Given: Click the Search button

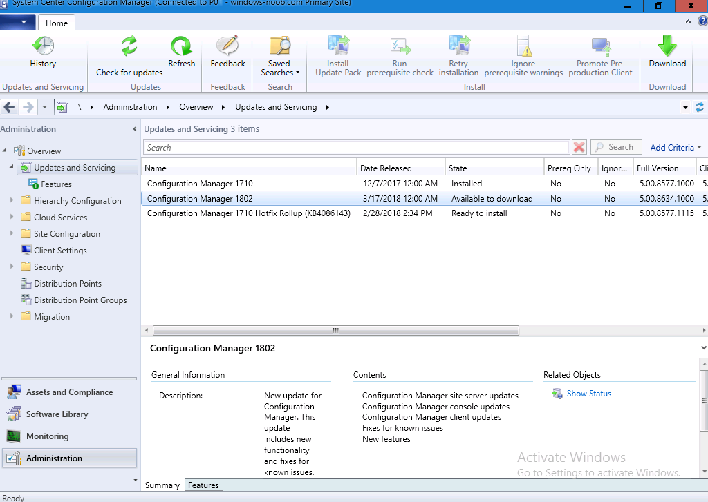Looking at the screenshot, I should pyautogui.click(x=616, y=147).
